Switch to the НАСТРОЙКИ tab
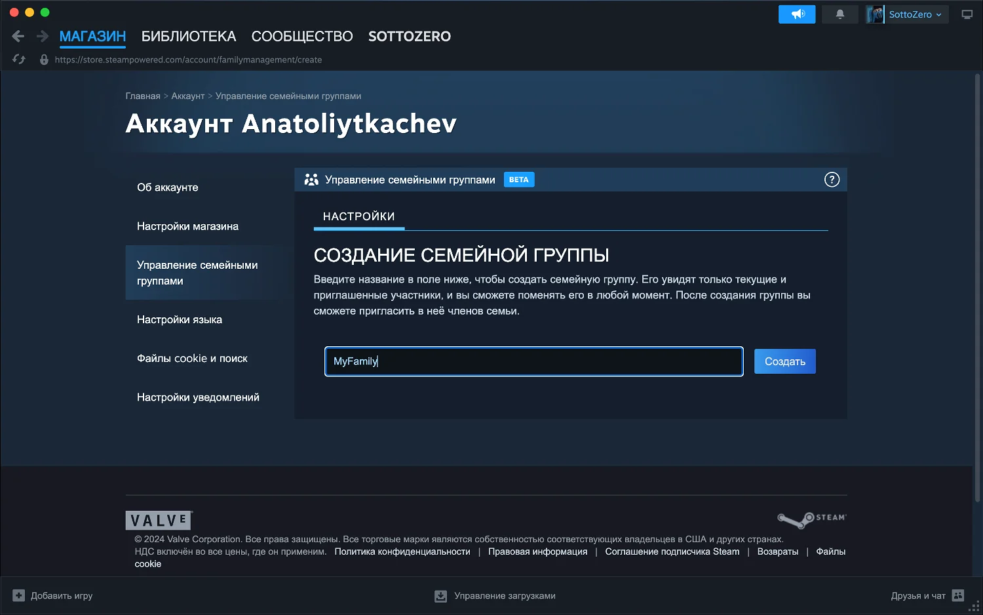The image size is (983, 615). pyautogui.click(x=359, y=216)
